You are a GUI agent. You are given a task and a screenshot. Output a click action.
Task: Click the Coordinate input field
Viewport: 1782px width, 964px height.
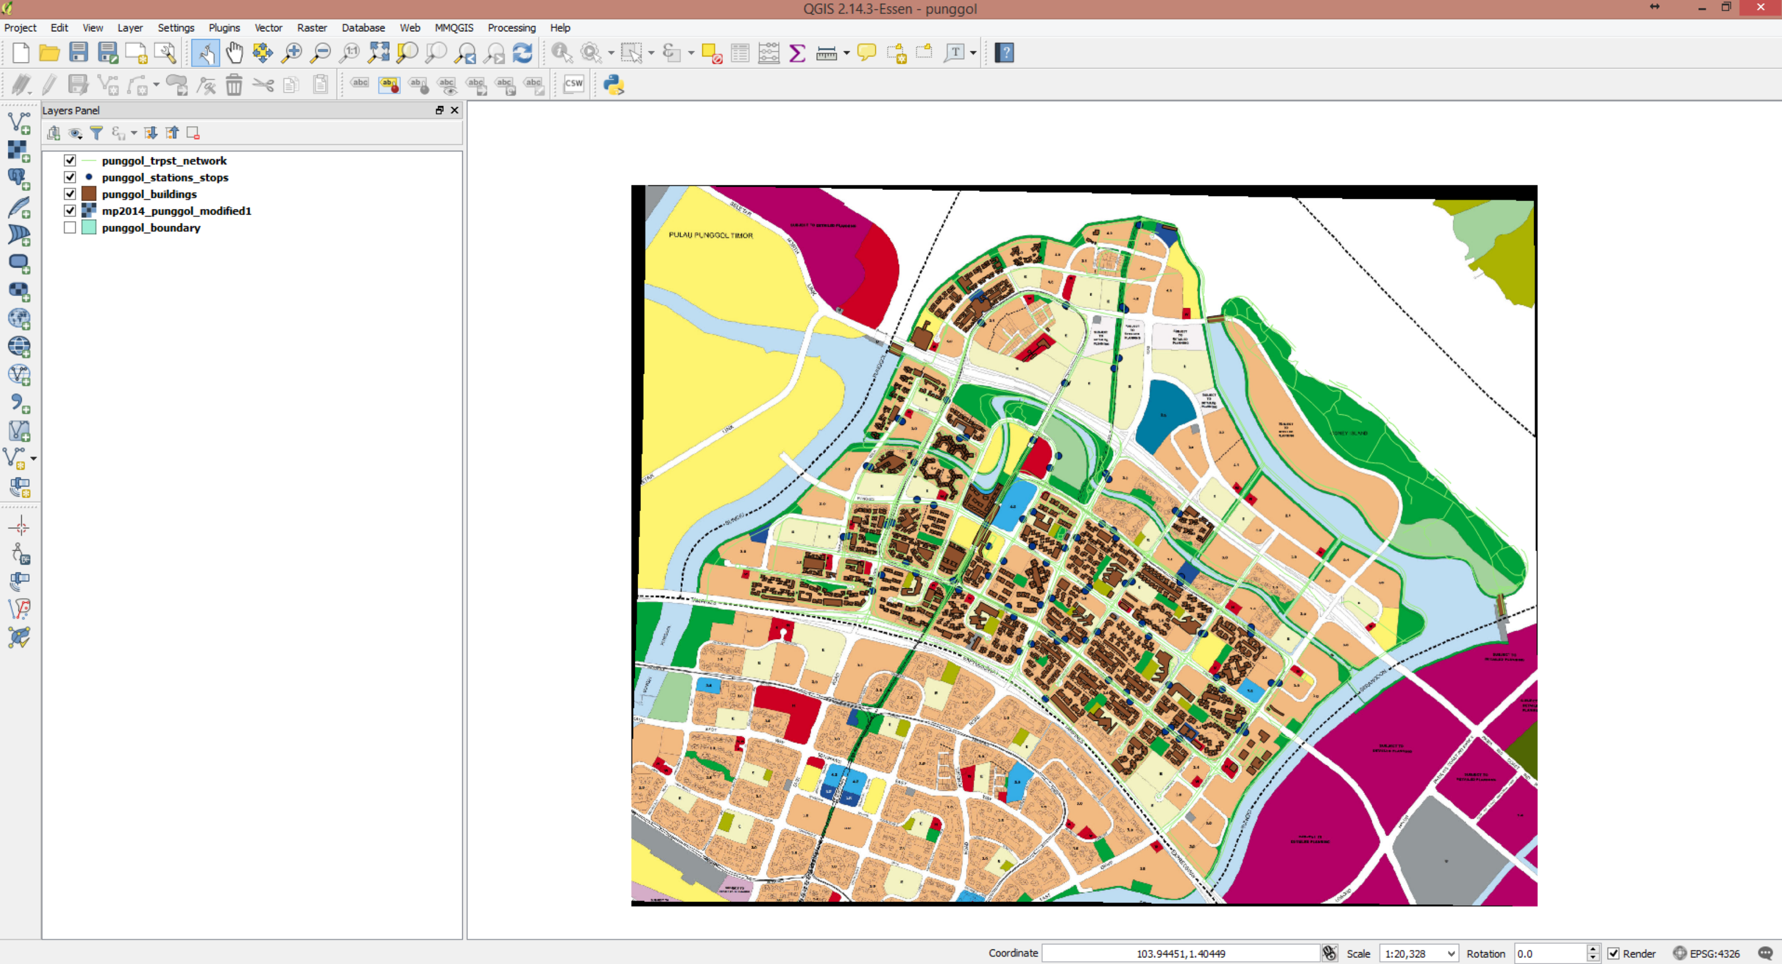[x=1180, y=953]
